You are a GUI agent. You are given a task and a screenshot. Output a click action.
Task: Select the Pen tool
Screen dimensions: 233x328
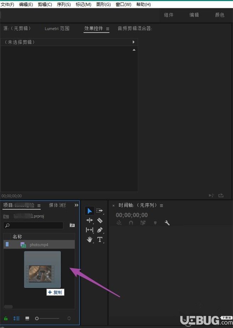[100, 230]
